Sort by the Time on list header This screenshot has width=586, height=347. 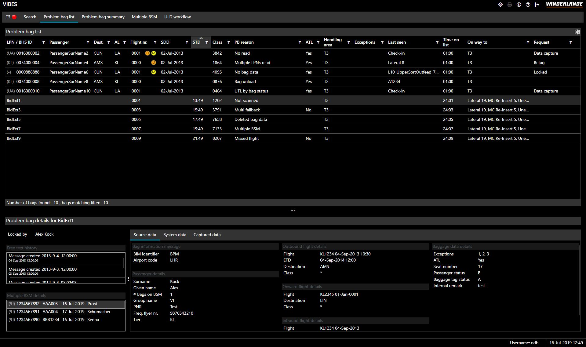(451, 42)
